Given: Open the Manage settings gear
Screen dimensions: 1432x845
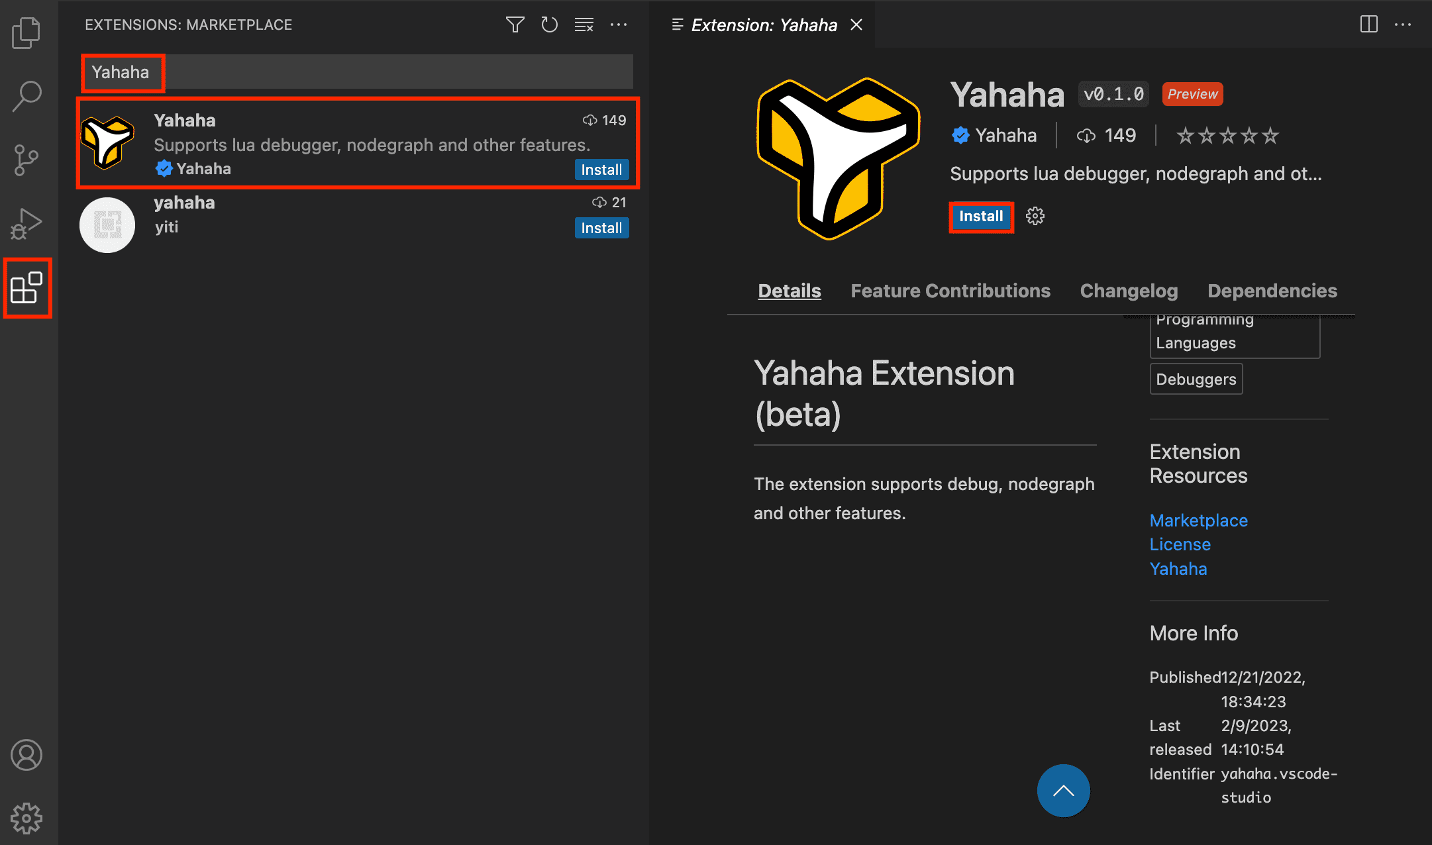Looking at the screenshot, I should click(27, 818).
